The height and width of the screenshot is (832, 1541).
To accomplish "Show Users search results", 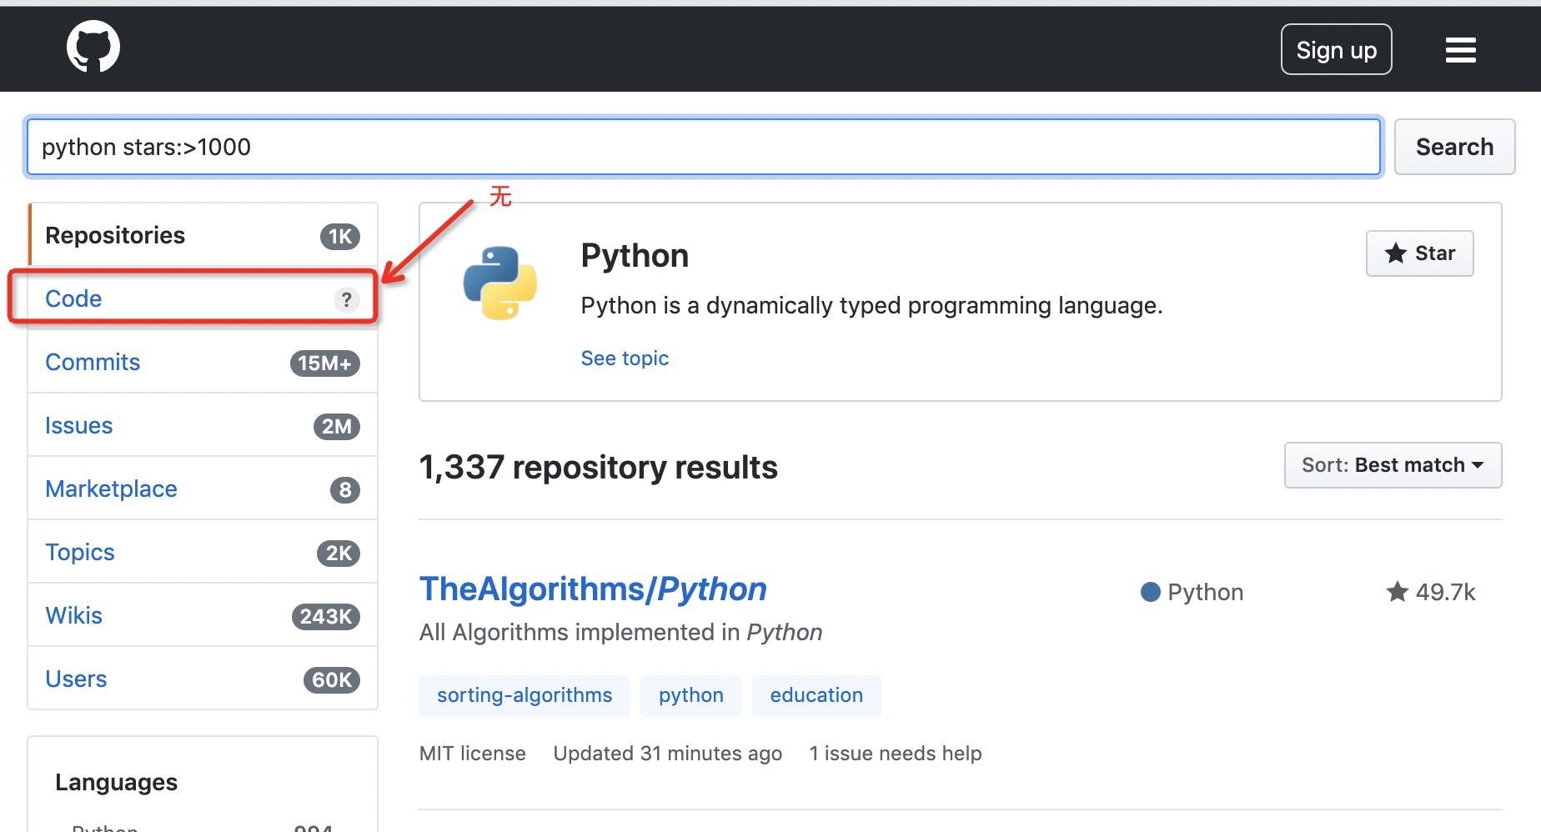I will [x=76, y=679].
